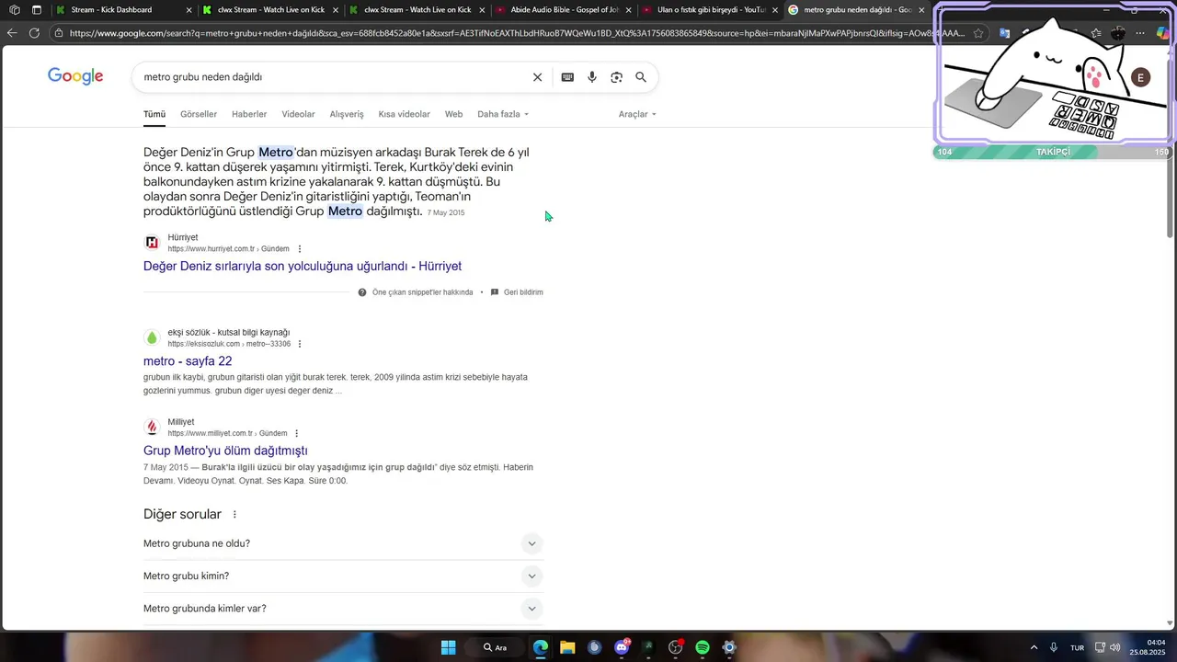Open 'Grup Metro'yu ölüm dağıtmıştı' result
This screenshot has height=662, width=1177.
pyautogui.click(x=225, y=451)
